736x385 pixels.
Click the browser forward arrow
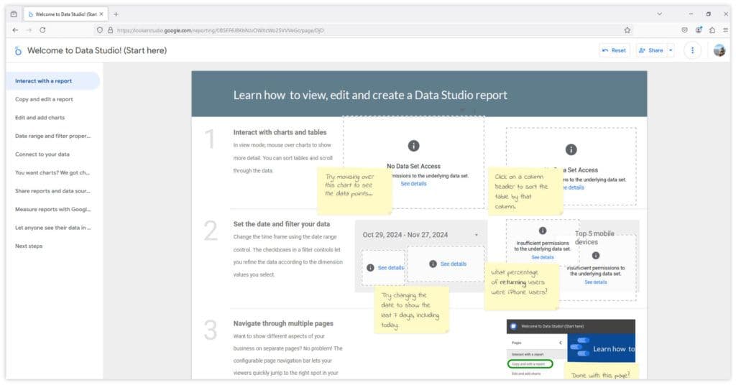click(29, 30)
